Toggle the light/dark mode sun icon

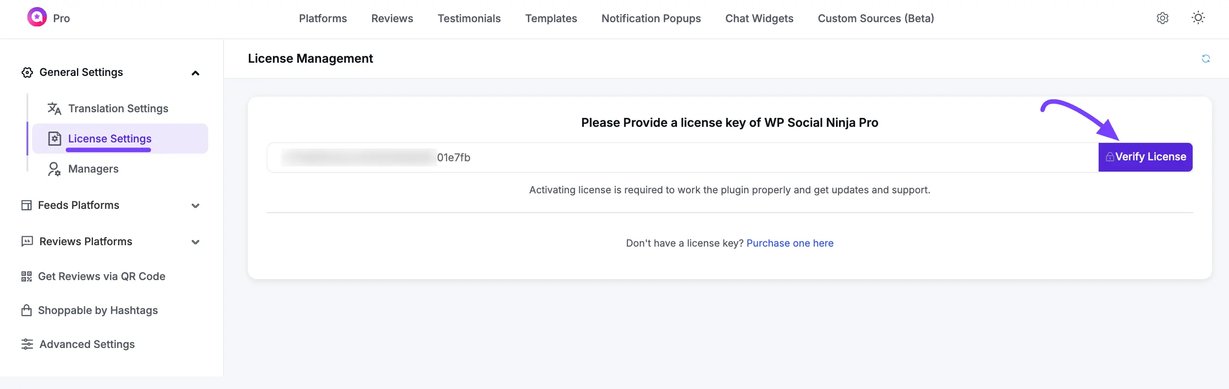click(x=1197, y=18)
